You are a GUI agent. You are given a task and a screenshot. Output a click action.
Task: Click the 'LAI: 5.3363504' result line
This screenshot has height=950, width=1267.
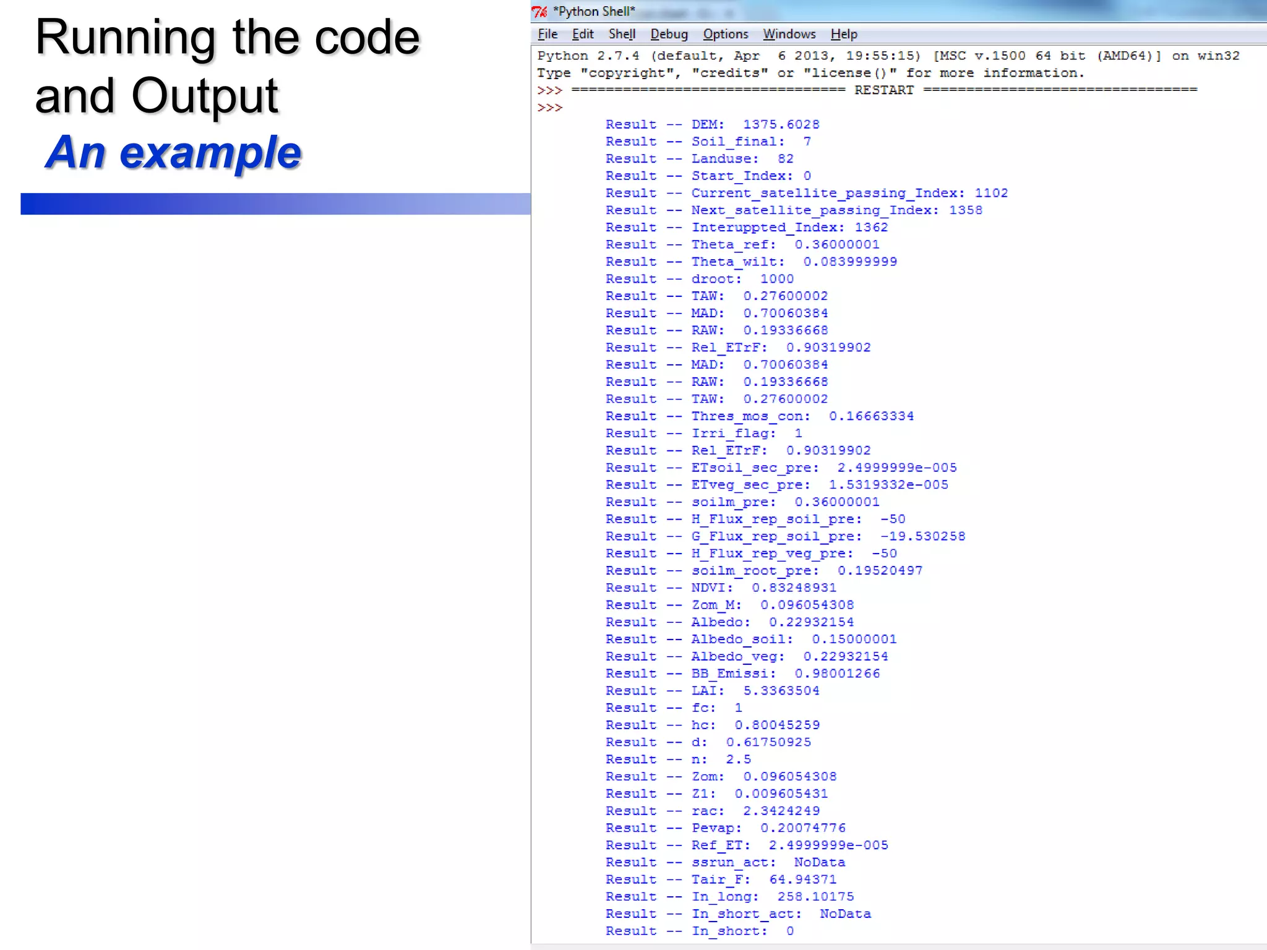712,691
